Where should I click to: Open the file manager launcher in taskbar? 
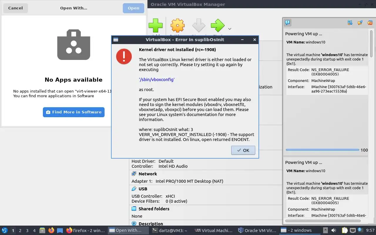click(42, 230)
